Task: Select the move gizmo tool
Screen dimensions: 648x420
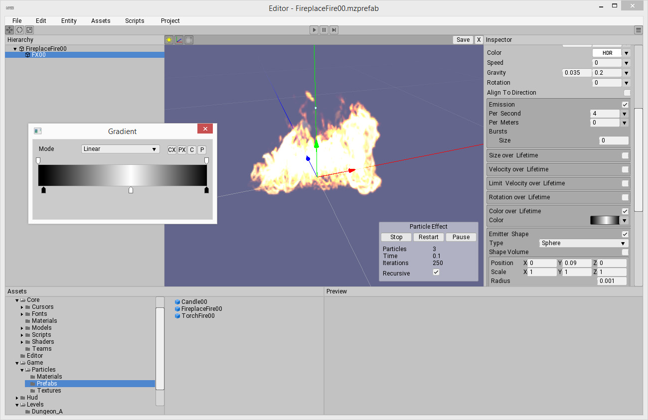Action: [x=9, y=30]
